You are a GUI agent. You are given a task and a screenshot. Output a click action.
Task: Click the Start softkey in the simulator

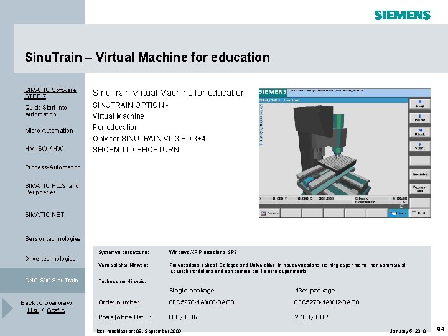[420, 146]
